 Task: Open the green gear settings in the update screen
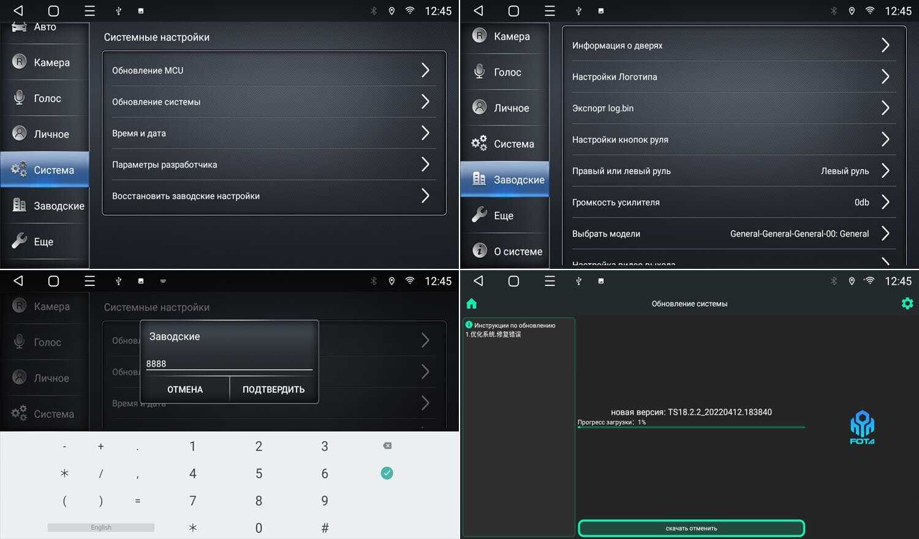[907, 304]
